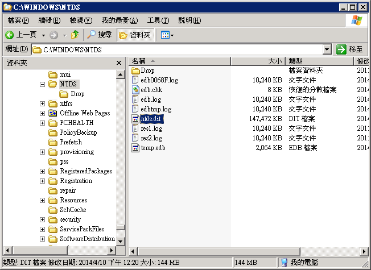Select PolicyBackup folder icon
Screen dimensions: 371x270
tap(53, 132)
